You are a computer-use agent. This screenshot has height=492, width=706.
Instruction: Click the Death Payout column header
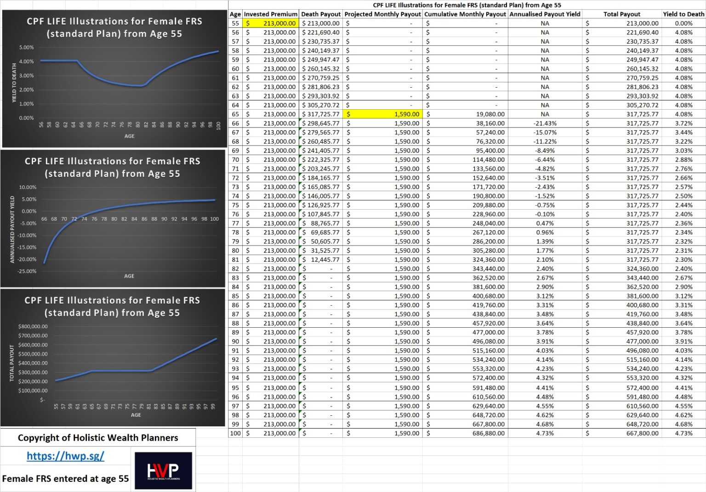click(x=321, y=14)
